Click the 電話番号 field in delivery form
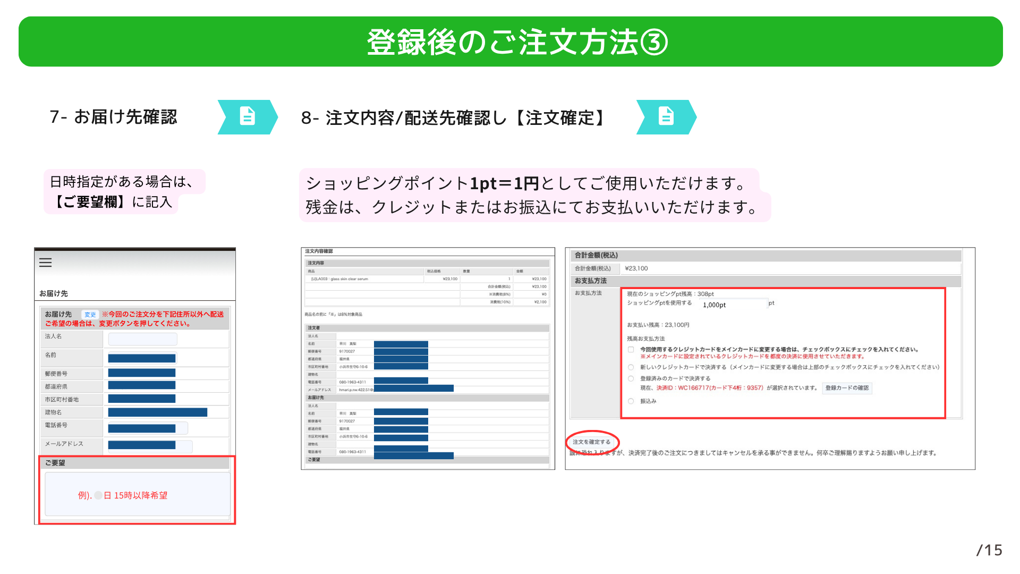The height and width of the screenshot is (574, 1020). point(148,428)
